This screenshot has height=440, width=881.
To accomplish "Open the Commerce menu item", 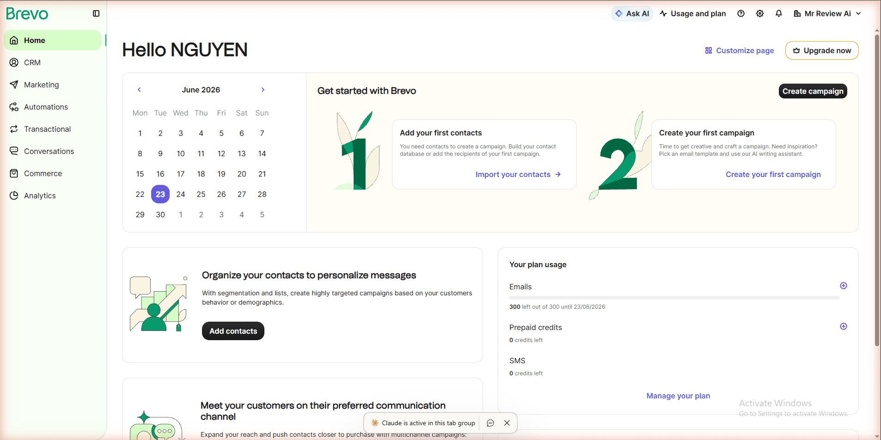I will click(53, 173).
